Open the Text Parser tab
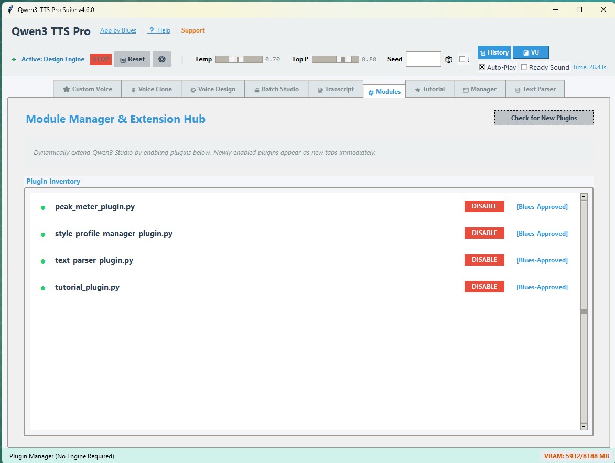 pyautogui.click(x=535, y=89)
